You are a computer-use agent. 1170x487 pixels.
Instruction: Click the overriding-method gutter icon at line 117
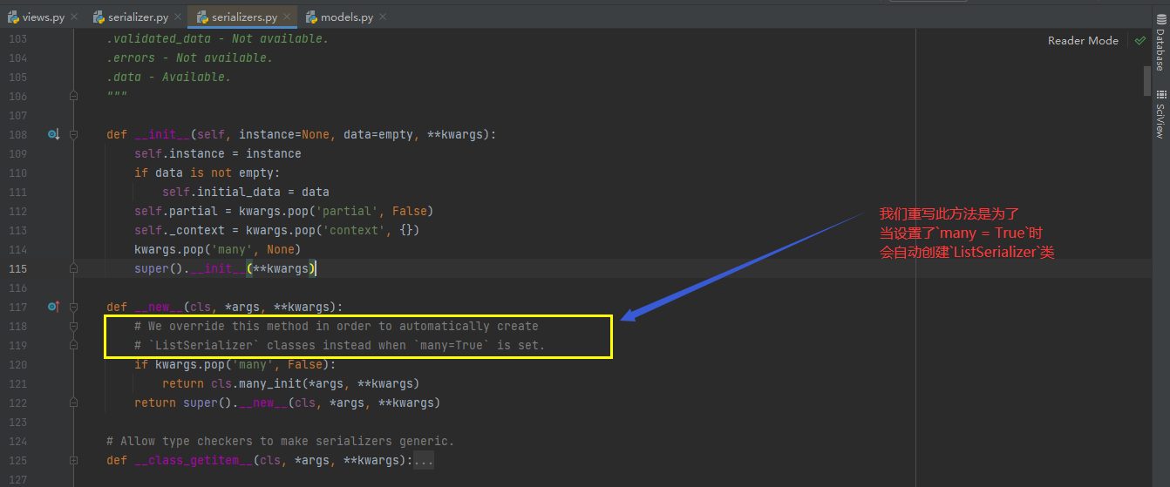point(53,307)
